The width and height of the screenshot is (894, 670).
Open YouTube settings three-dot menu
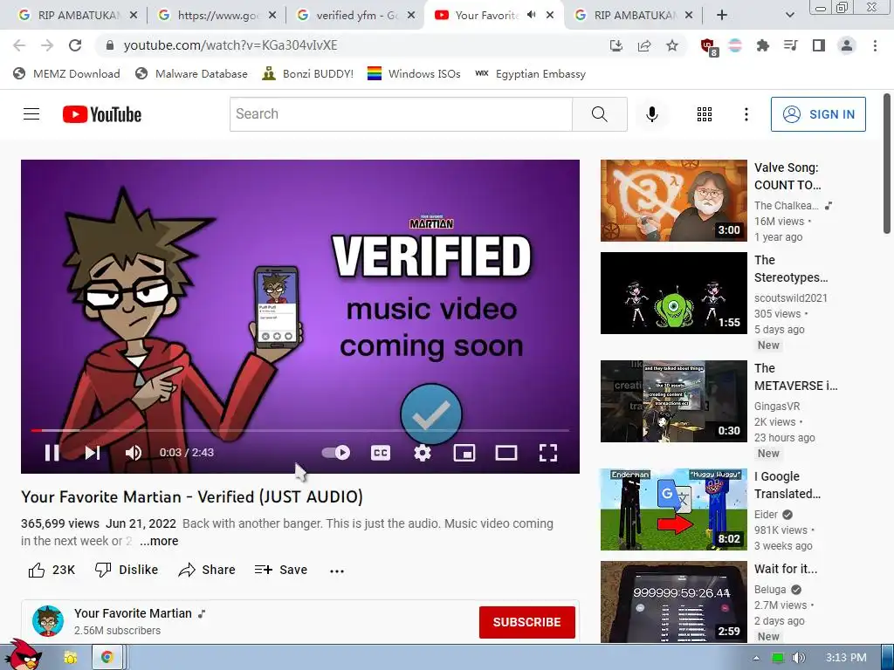point(746,114)
